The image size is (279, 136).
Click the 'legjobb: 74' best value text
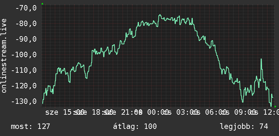click(244, 127)
